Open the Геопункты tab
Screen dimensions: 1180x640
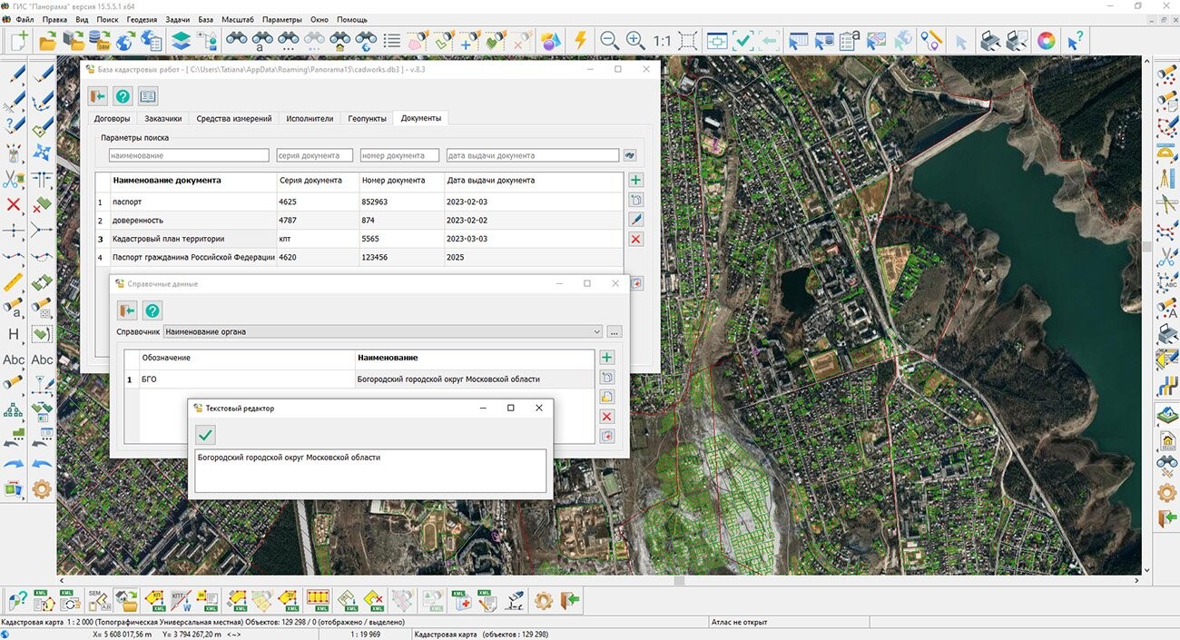point(367,119)
